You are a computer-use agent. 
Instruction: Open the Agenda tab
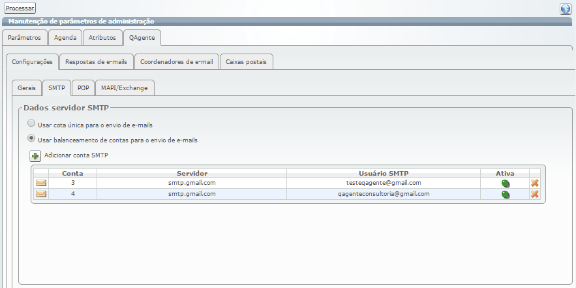pyautogui.click(x=65, y=37)
